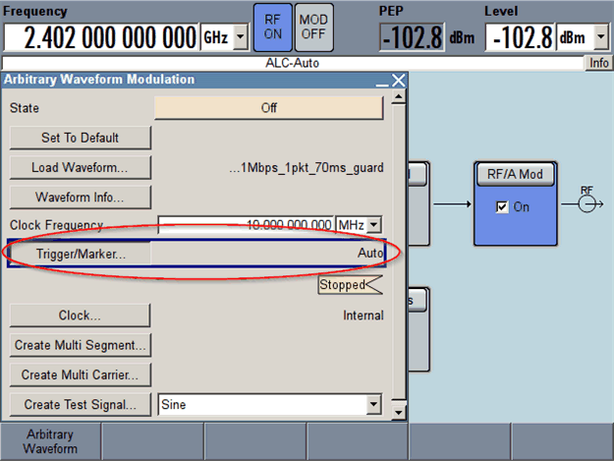Open Create Multi Segment dialog
The image size is (614, 461).
click(x=81, y=345)
